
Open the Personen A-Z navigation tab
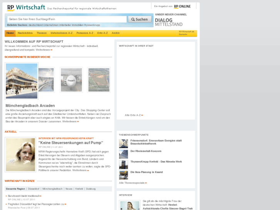point(85,33)
